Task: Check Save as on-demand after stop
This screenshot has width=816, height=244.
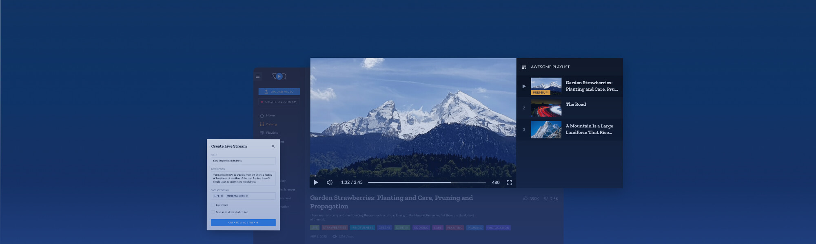Action: (x=213, y=212)
